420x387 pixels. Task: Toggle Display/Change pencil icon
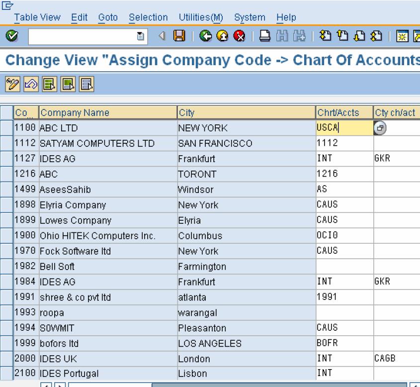12,85
